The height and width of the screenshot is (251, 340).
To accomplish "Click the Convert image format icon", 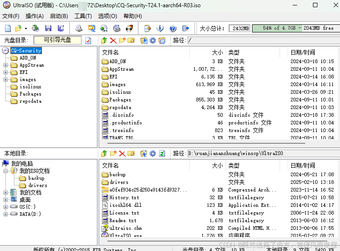I will tap(92, 28).
